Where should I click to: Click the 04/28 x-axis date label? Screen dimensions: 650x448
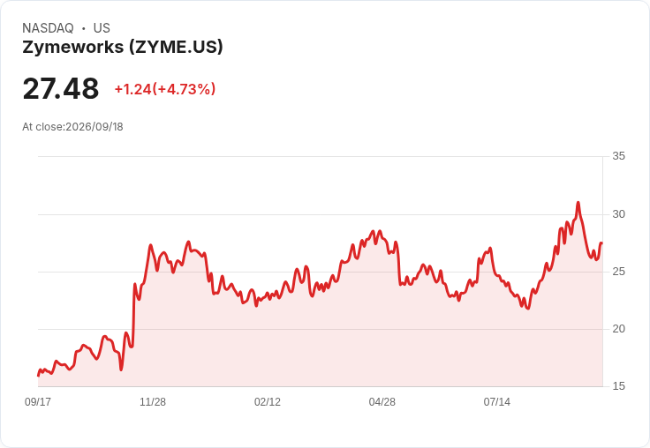click(x=382, y=402)
